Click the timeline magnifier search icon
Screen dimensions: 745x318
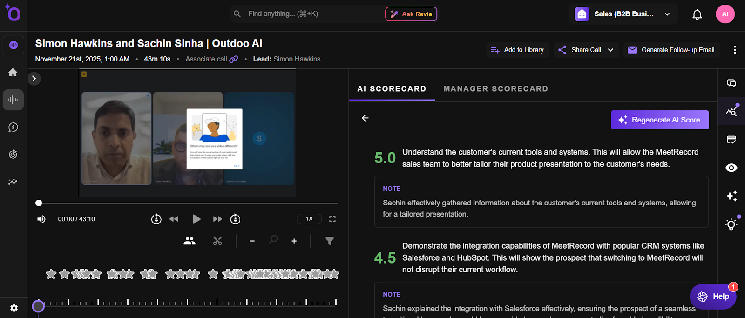point(273,240)
